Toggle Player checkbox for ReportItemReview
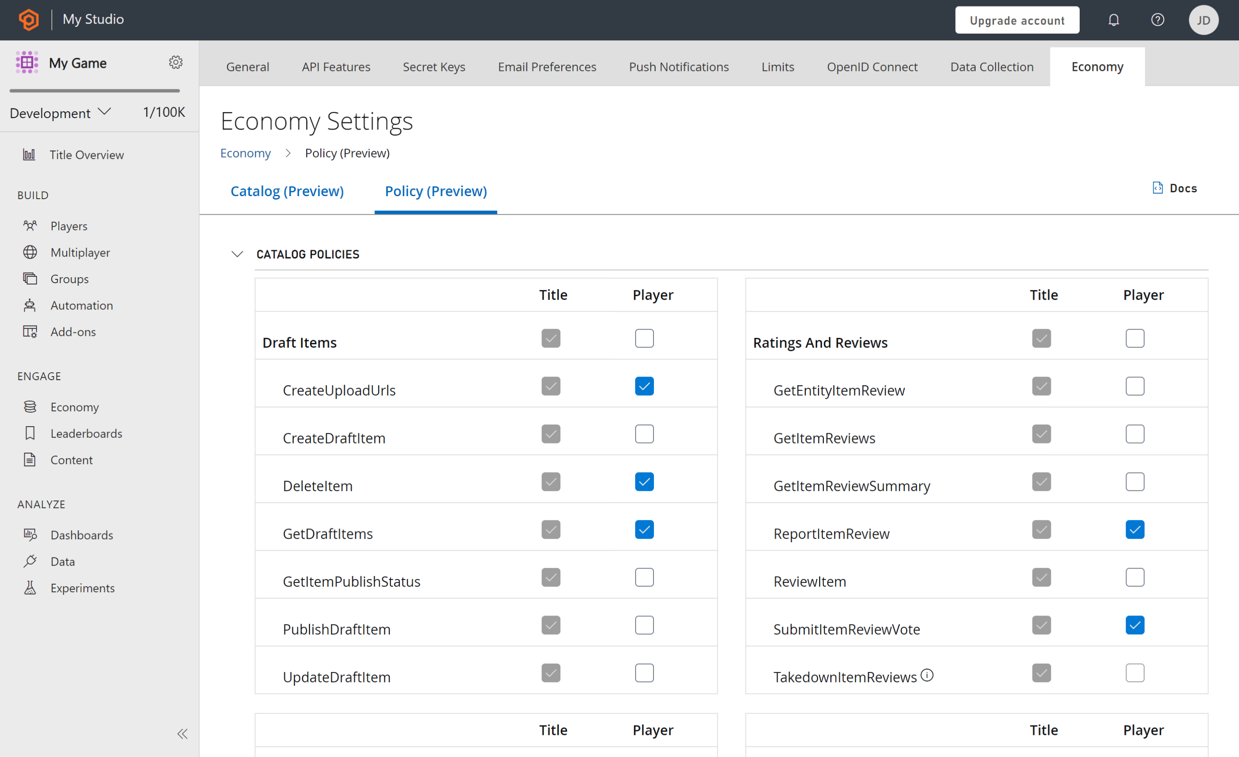 pyautogui.click(x=1134, y=530)
